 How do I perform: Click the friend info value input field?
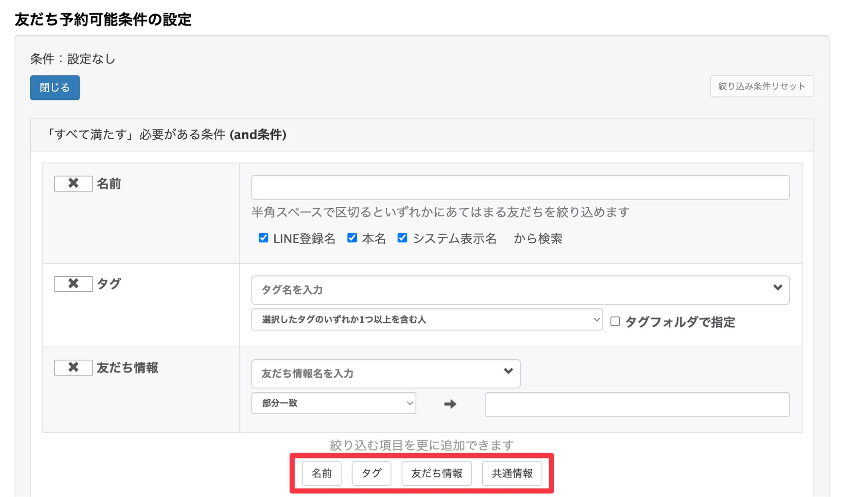[637, 404]
